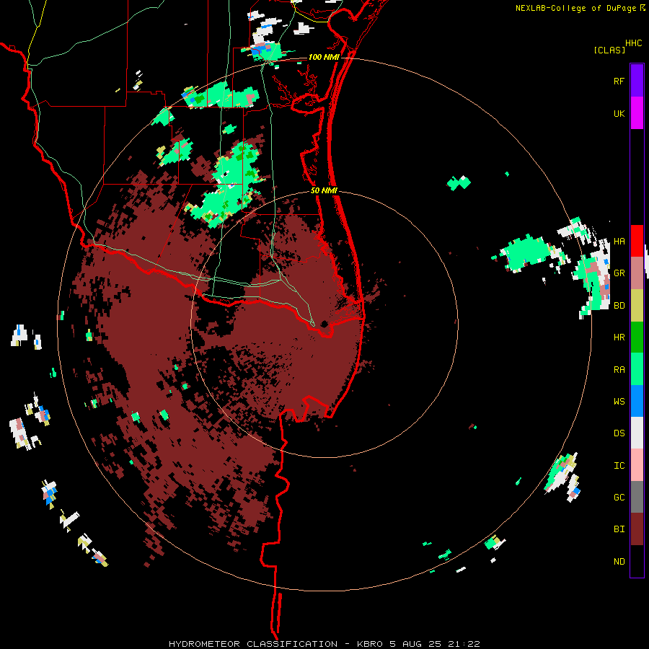This screenshot has height=649, width=649.
Task: Click the HA red legend swatch
Action: click(637, 241)
